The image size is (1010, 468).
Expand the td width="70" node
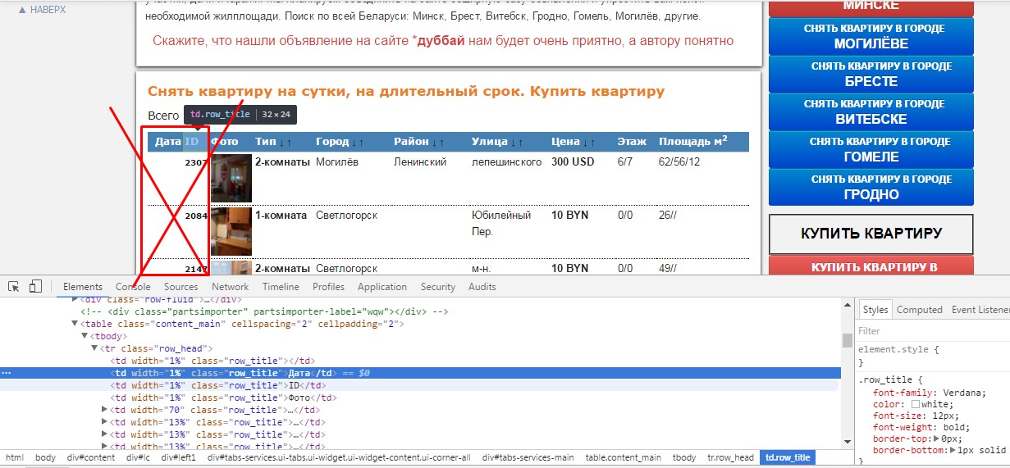coord(104,410)
